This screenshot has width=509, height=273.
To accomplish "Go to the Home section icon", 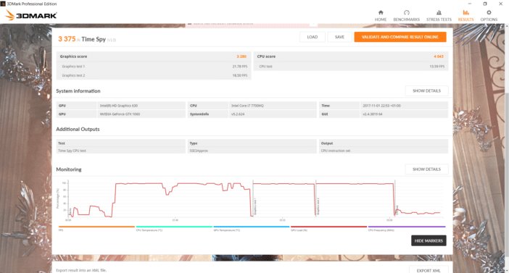I will pyautogui.click(x=381, y=12).
